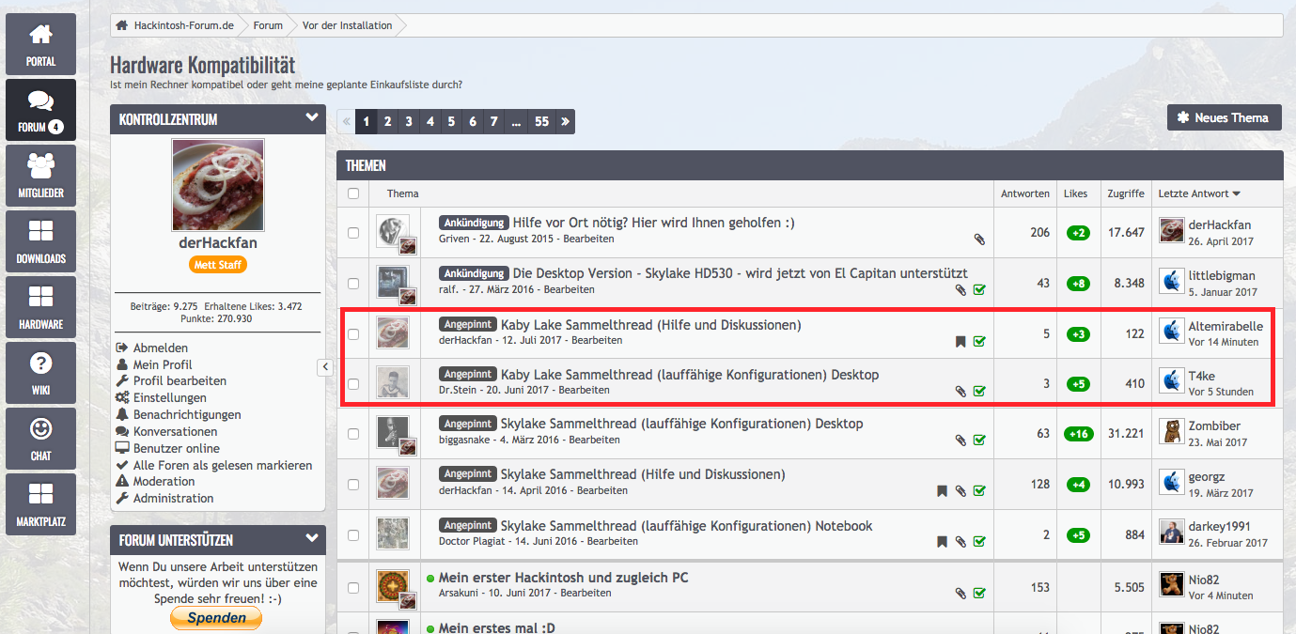Viewport: 1296px width, 634px height.
Task: Go to page 55
Action: pyautogui.click(x=541, y=121)
